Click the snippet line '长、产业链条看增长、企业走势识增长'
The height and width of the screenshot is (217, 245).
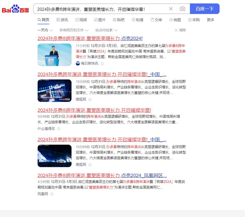point(108,122)
